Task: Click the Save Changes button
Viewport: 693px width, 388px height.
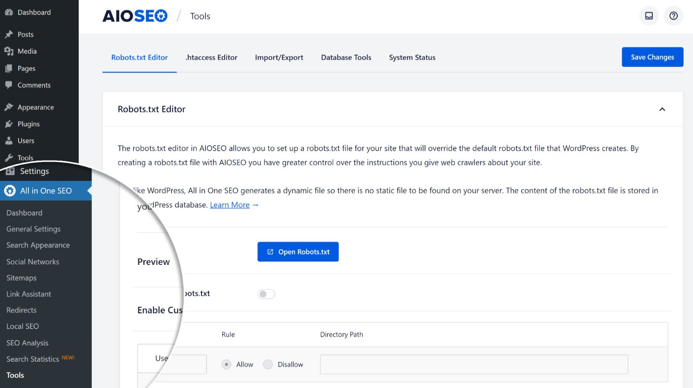Action: click(652, 57)
